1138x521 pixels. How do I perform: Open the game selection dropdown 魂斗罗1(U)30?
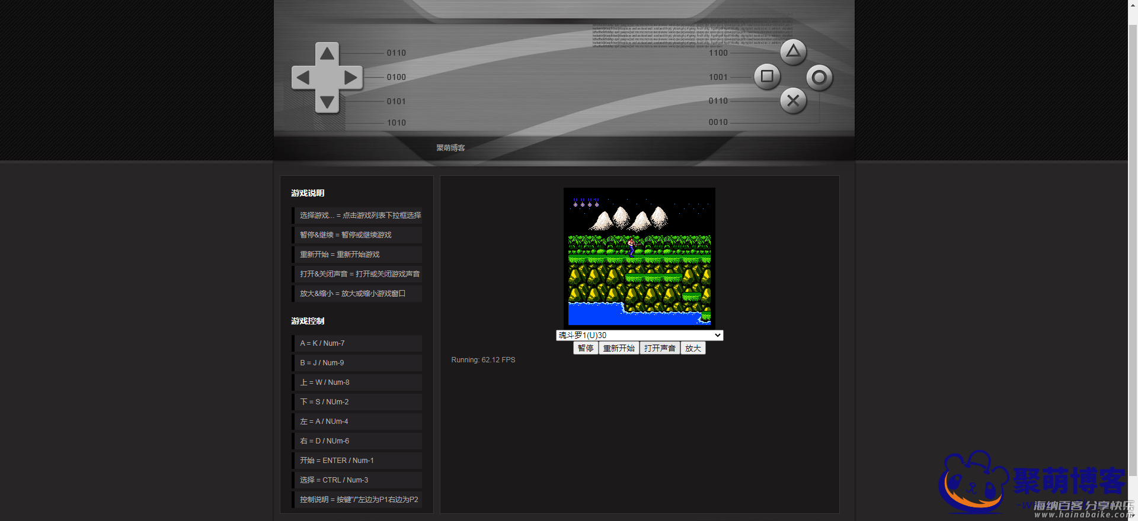640,335
